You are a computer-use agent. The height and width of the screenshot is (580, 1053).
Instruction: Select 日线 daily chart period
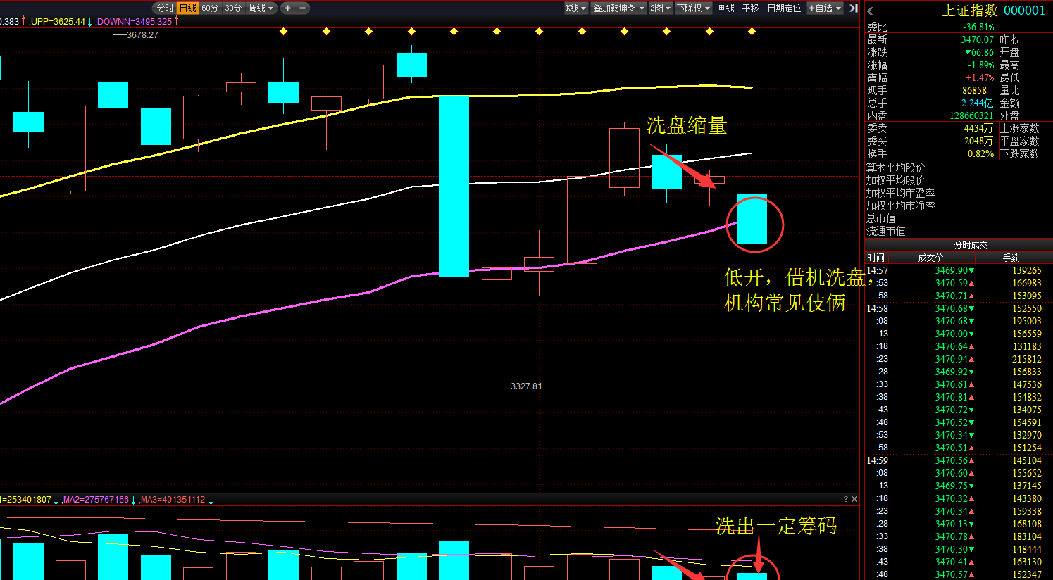click(187, 8)
